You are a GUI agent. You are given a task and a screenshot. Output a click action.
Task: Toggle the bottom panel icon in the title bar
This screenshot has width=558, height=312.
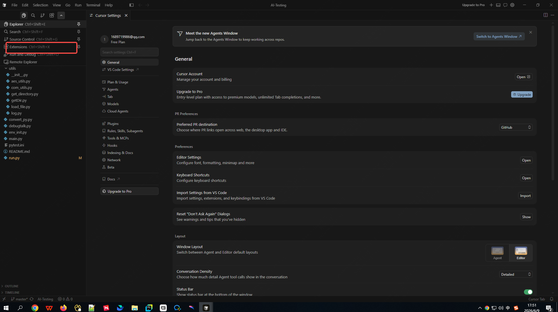point(498,5)
